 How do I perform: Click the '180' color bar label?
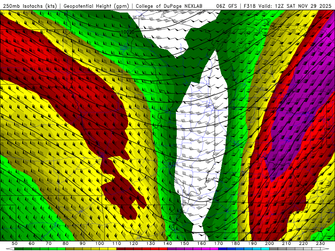point(235,243)
